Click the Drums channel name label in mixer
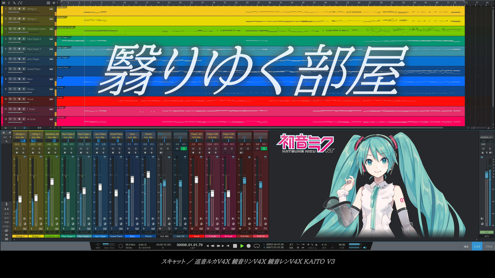This screenshot has width=495, height=278. 148,236
